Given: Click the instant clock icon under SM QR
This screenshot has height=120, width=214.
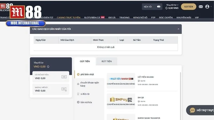Looking at the screenshot, I should click(x=139, y=101).
